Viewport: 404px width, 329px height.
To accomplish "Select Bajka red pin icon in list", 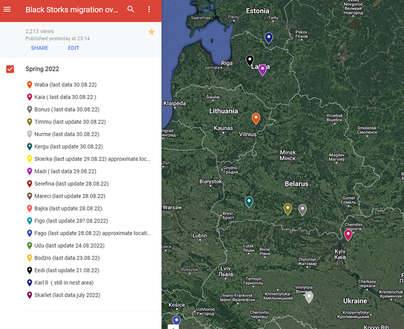I will (30, 209).
